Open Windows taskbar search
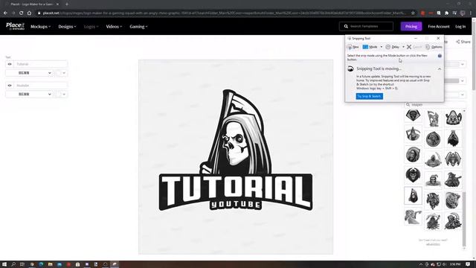Screen dimensions: 476x268 tap(13, 264)
